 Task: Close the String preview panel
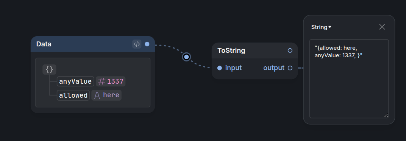click(382, 27)
